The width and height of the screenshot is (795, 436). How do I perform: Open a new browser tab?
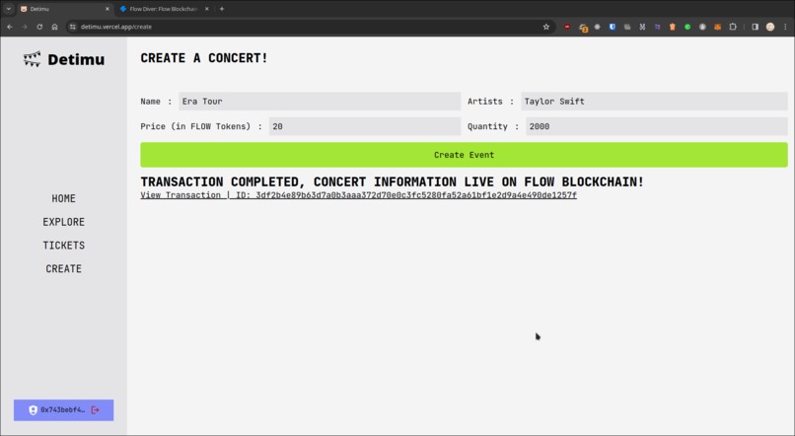[x=222, y=9]
